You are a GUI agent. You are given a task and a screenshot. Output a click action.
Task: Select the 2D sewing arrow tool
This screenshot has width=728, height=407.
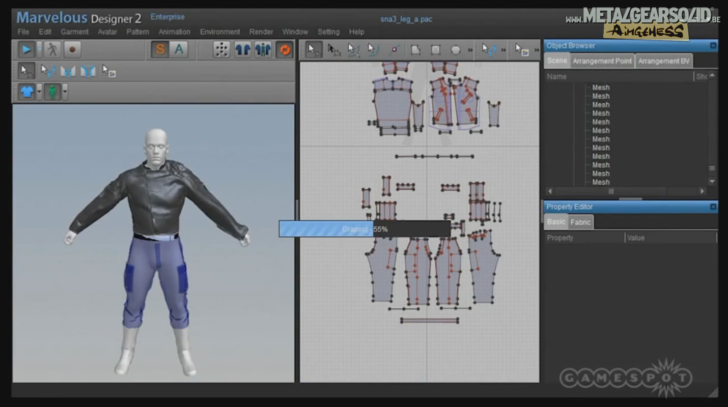click(489, 50)
